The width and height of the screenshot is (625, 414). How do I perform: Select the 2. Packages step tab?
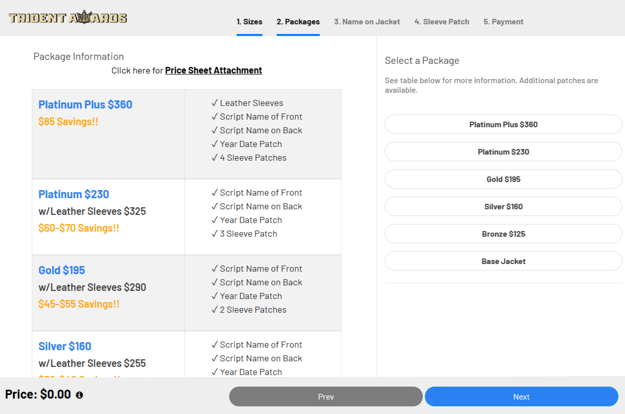(298, 22)
